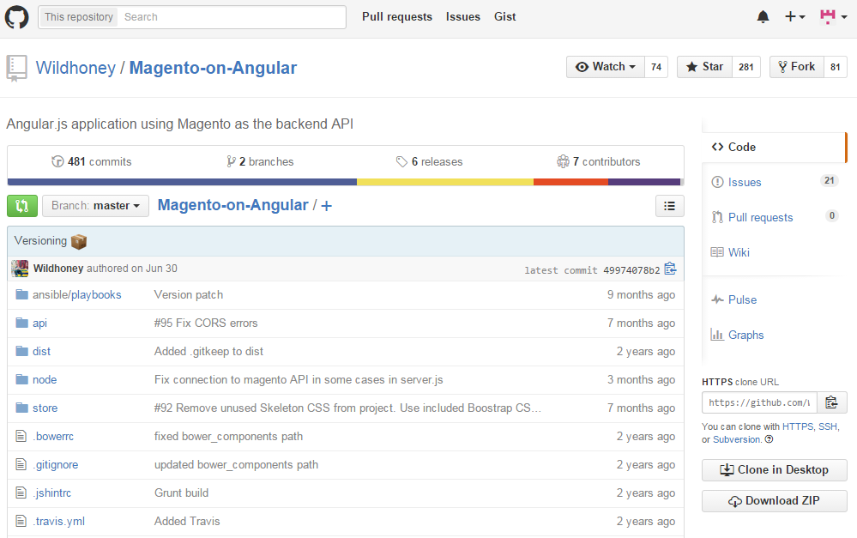Select the Pull requests sidebar tab
The height and width of the screenshot is (538, 857).
click(774, 217)
